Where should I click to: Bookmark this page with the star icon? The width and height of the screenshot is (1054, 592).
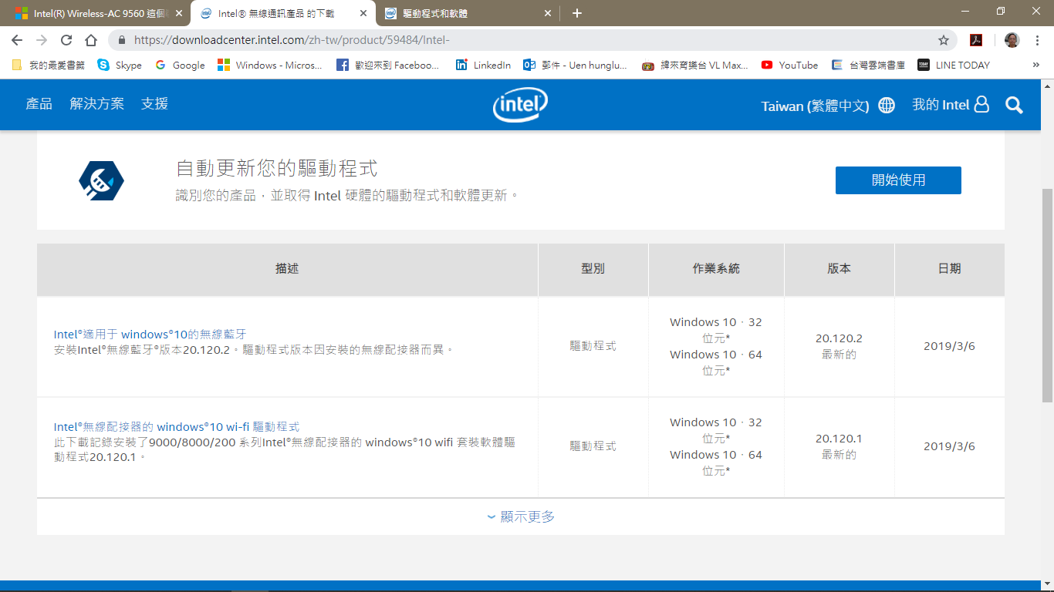click(x=943, y=40)
